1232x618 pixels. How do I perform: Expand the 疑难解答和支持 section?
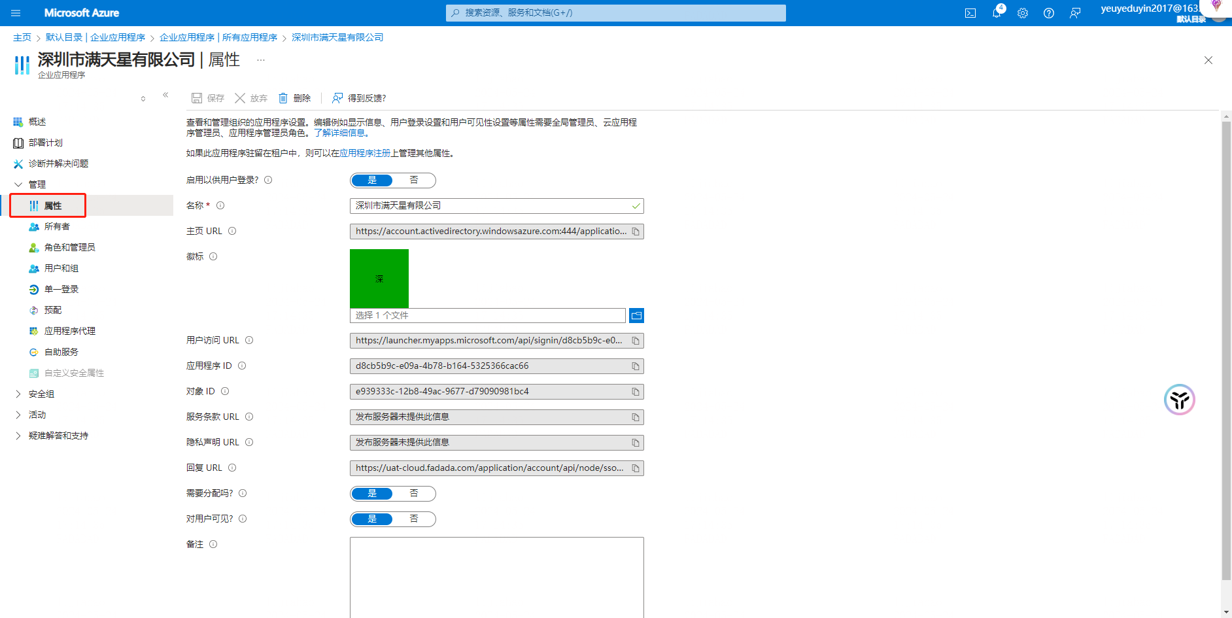click(18, 436)
